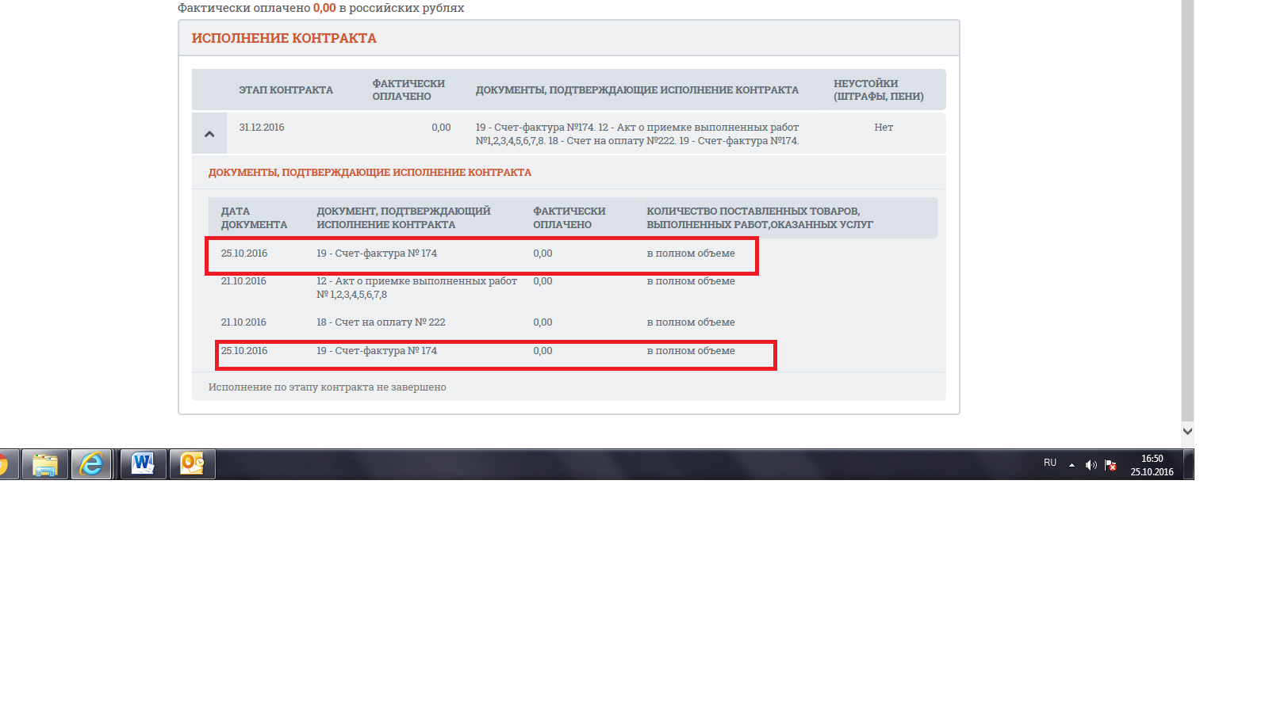The width and height of the screenshot is (1269, 713).
Task: Click the 21.10.2016 date of the Акт row
Action: (243, 281)
